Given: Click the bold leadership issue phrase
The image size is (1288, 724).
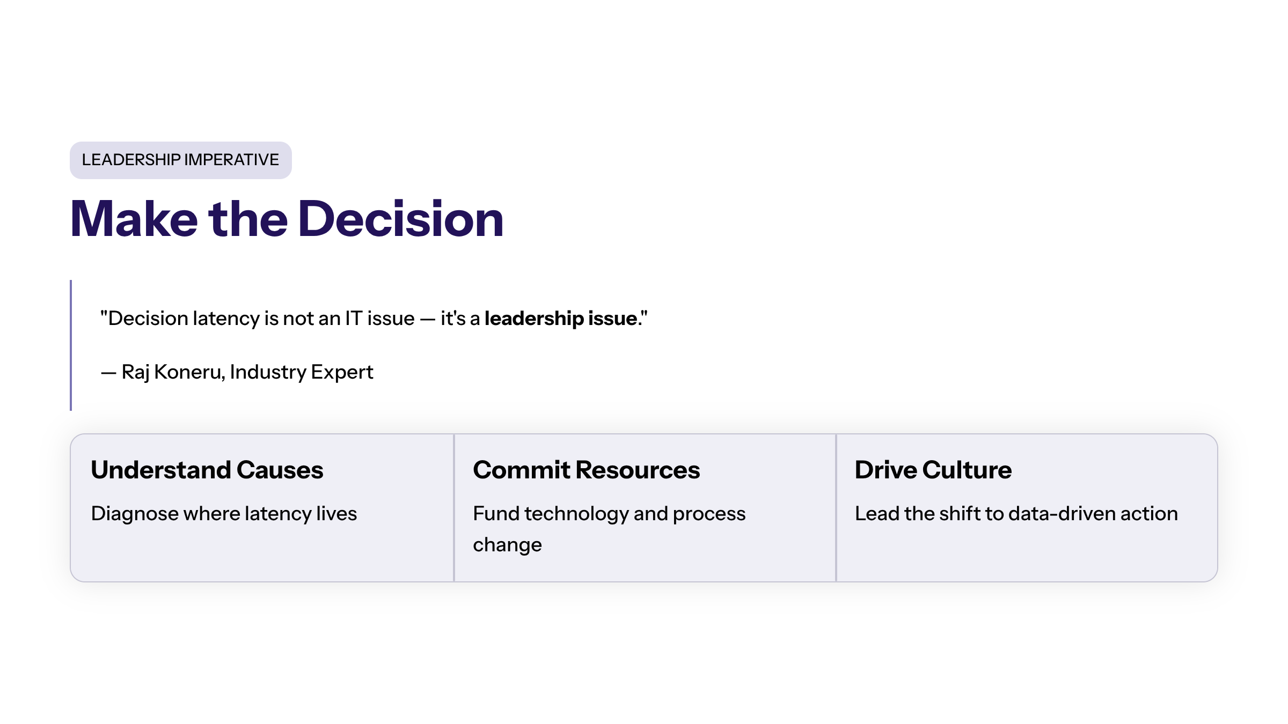Looking at the screenshot, I should pyautogui.click(x=561, y=319).
